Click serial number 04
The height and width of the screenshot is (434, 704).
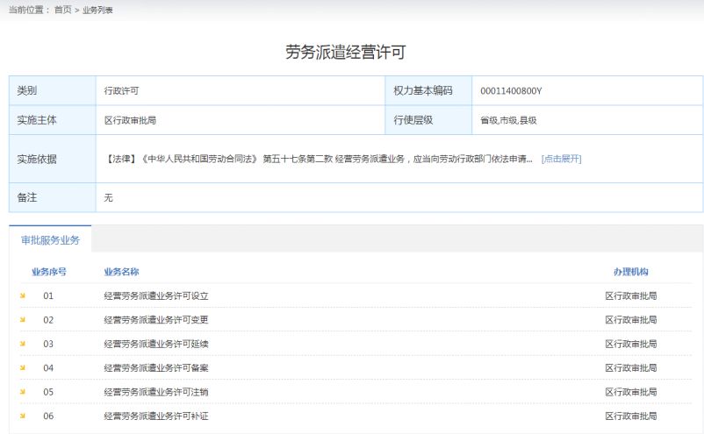[x=48, y=368]
